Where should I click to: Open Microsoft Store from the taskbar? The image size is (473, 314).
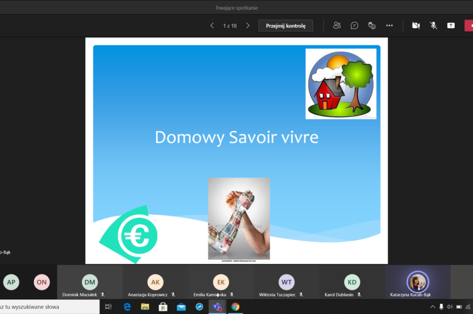pos(163,307)
